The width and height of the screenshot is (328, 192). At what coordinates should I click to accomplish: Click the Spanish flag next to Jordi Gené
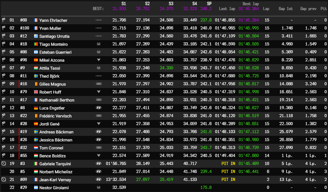(36, 124)
